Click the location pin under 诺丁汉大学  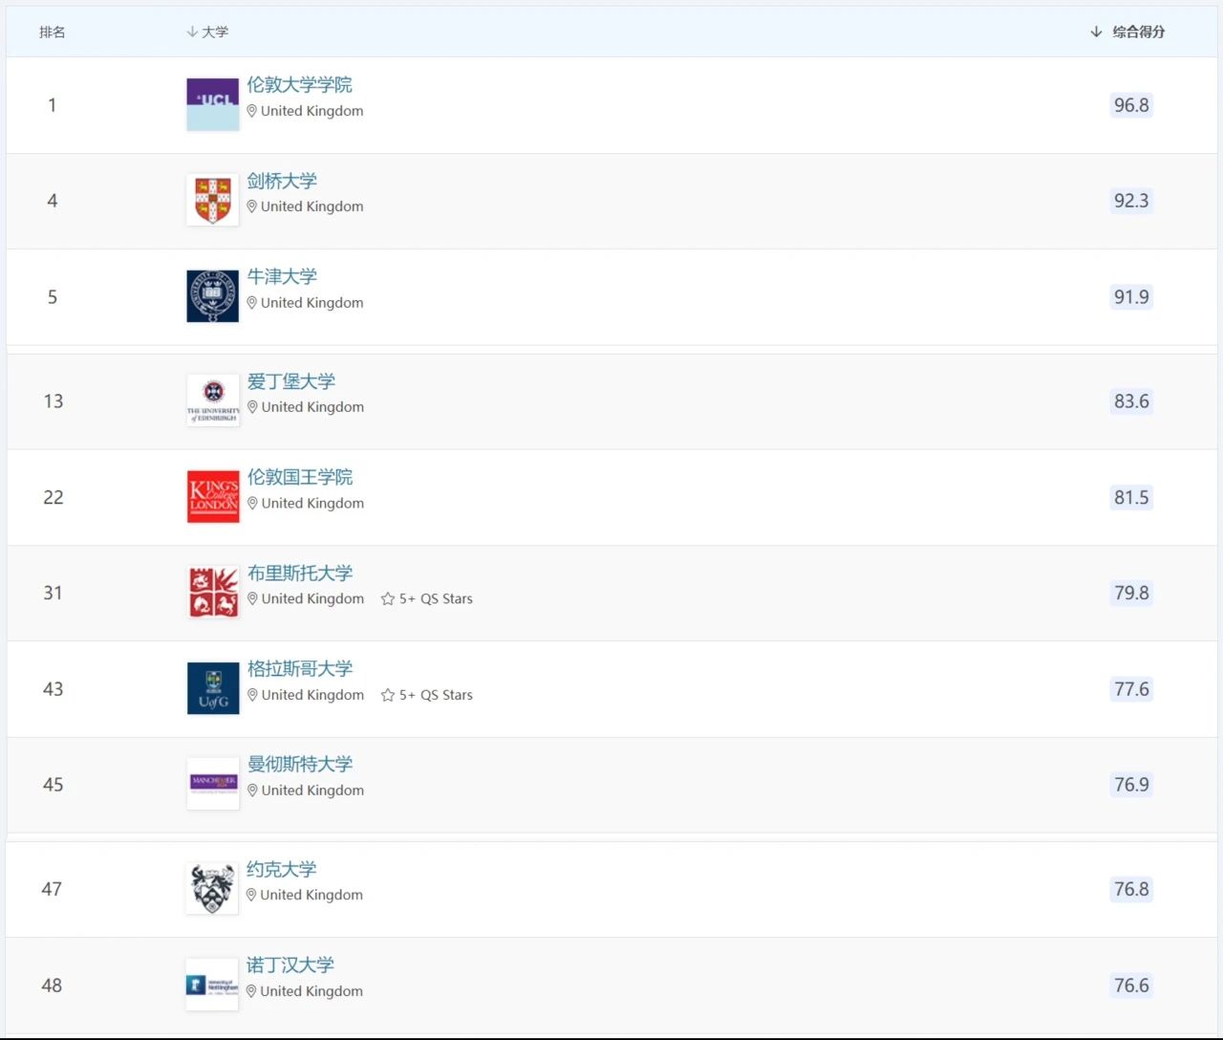coord(252,991)
